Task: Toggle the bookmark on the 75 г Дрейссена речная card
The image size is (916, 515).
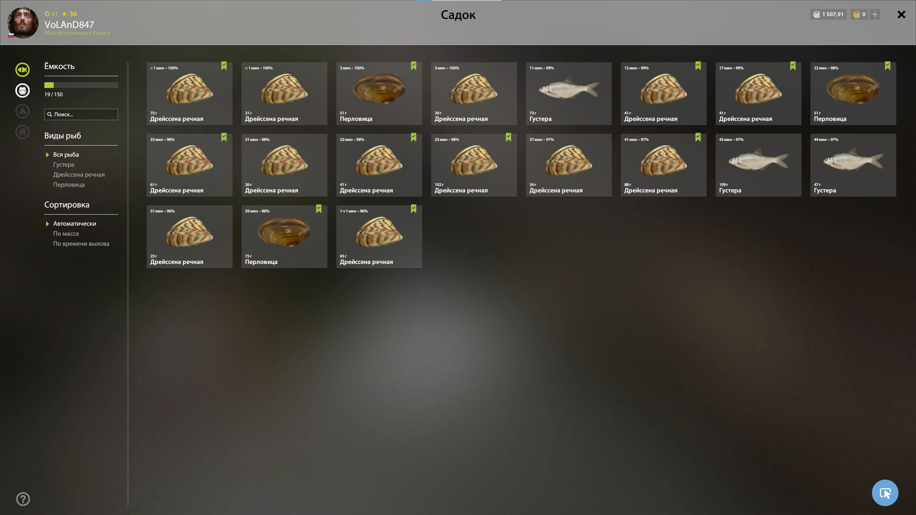Action: tap(224, 66)
